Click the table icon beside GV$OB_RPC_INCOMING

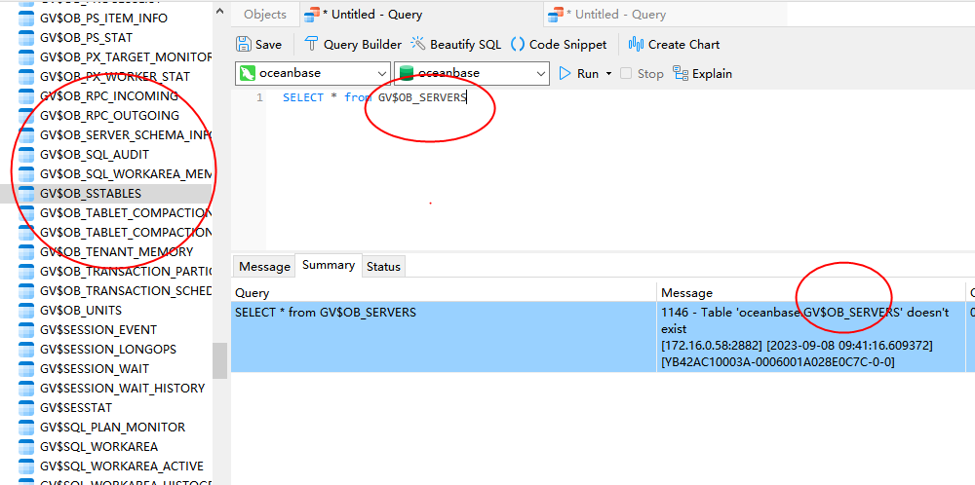pos(26,96)
